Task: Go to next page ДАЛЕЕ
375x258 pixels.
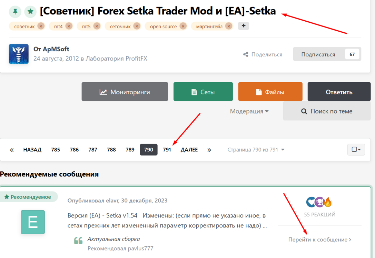Action: point(189,150)
